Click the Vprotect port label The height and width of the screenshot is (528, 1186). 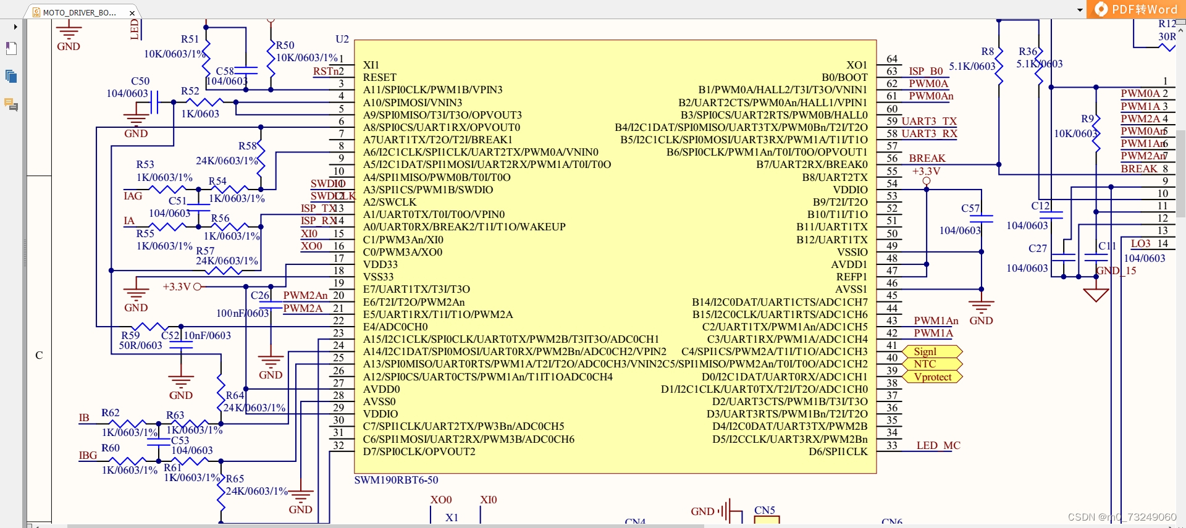933,377
